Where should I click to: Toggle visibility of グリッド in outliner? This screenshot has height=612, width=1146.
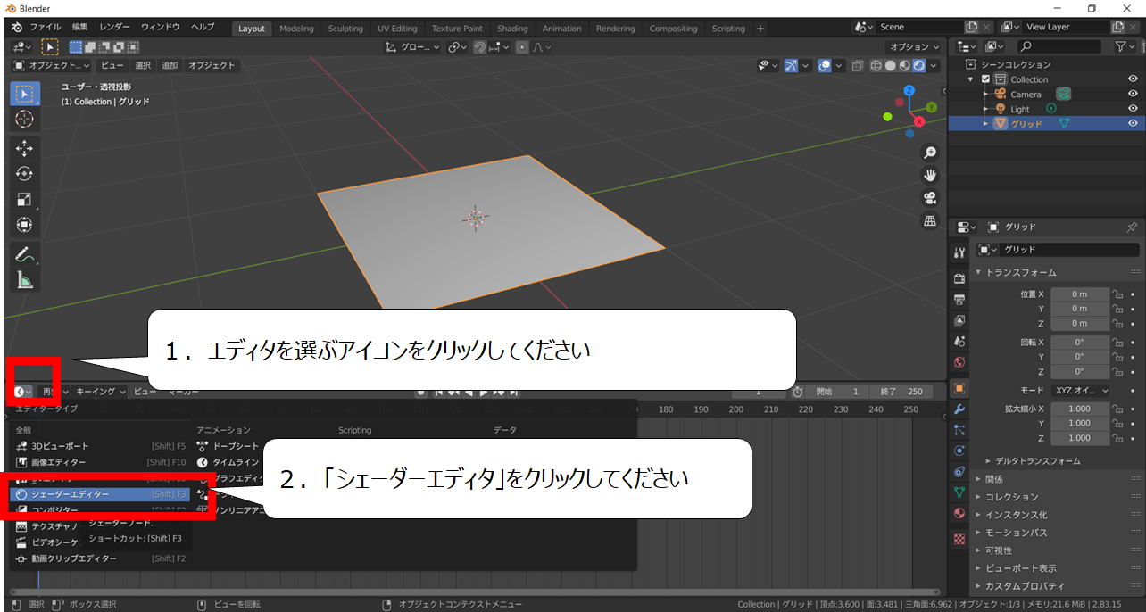click(1133, 124)
